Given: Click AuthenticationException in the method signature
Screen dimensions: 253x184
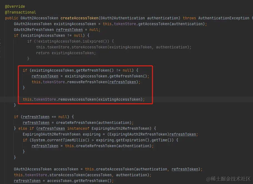Looking at the screenshot, I should pyautogui.click(x=224, y=18).
